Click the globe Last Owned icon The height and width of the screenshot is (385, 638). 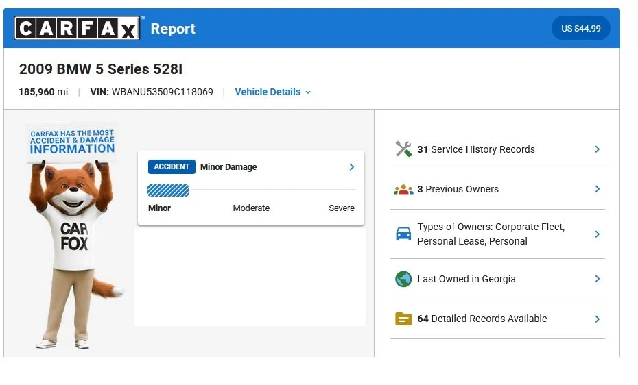(403, 279)
